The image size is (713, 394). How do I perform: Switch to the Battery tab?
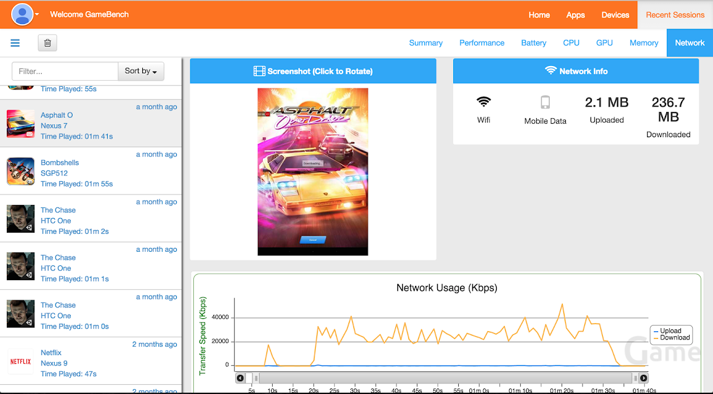[533, 42]
